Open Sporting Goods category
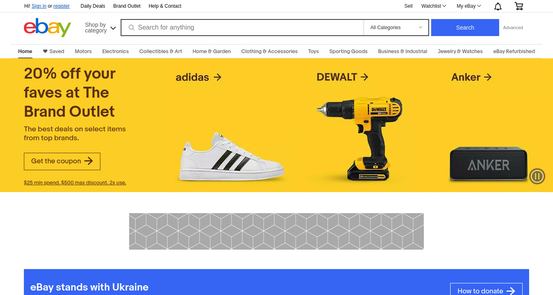The image size is (553, 295). (x=348, y=51)
